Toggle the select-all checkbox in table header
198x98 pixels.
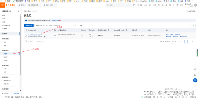pyautogui.click(x=26, y=30)
